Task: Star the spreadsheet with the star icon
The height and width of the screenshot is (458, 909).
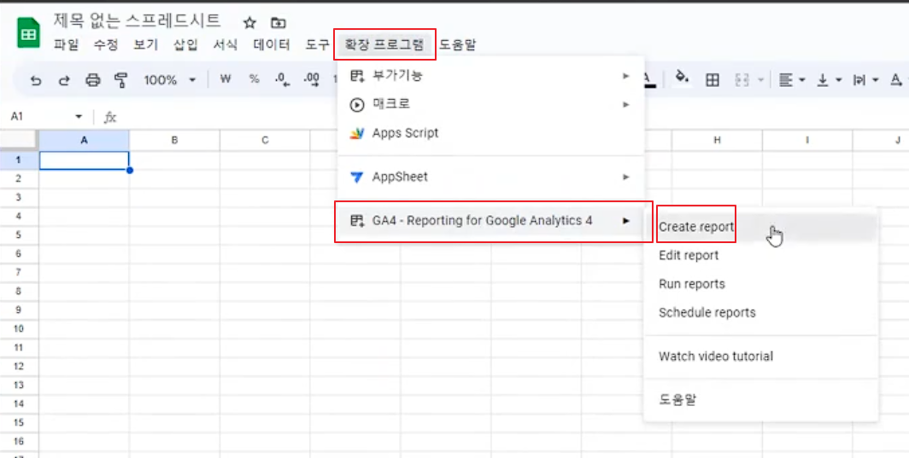Action: coord(249,23)
